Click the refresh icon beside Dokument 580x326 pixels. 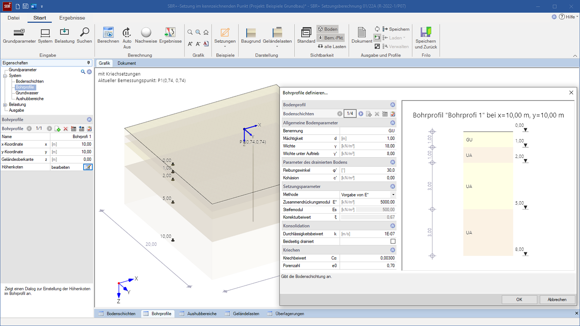coord(377,29)
